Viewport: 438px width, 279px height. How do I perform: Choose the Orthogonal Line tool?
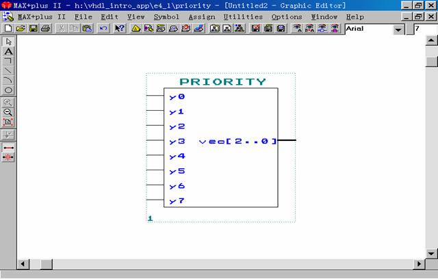8,61
